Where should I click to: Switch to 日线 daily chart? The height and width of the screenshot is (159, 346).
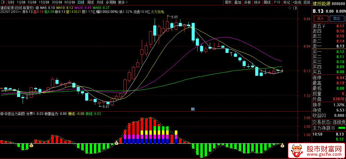81,2
